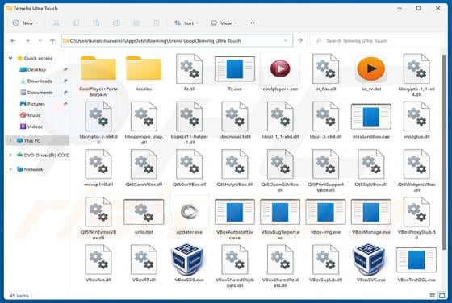Open the Sort menu
452x303 pixels.
(186, 23)
